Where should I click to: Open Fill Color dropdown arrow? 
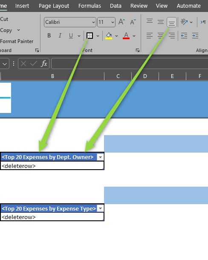tap(116, 36)
